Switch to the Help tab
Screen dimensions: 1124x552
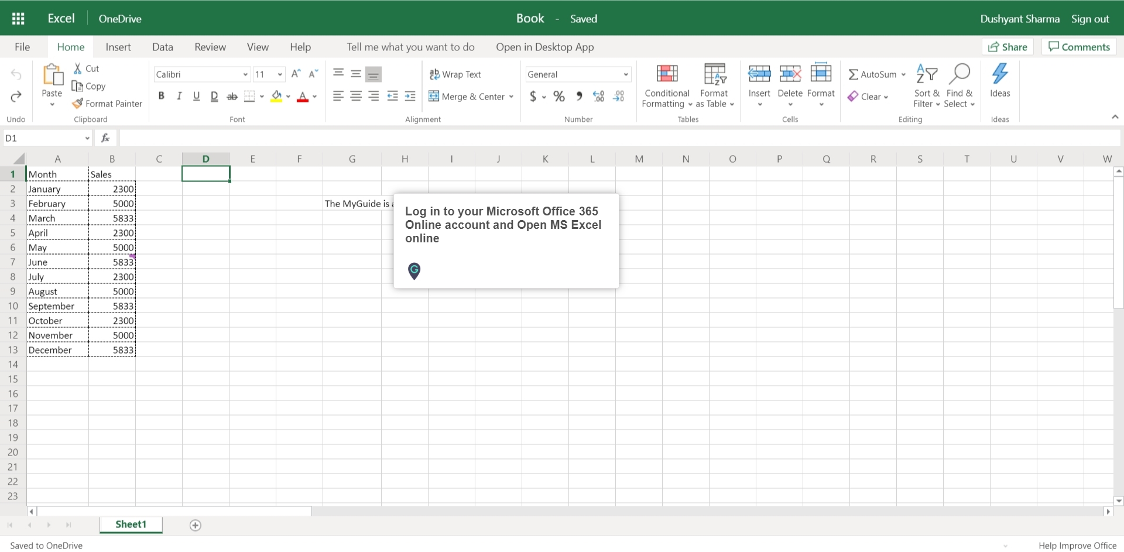[300, 47]
